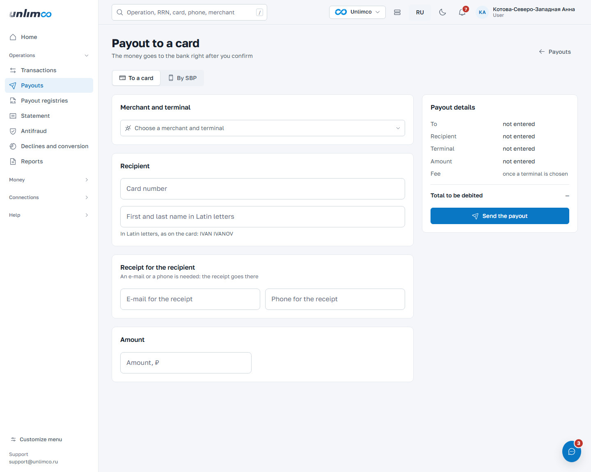Viewport: 591px width, 472px height.
Task: Click the paper plane icon on Send button
Action: 475,216
